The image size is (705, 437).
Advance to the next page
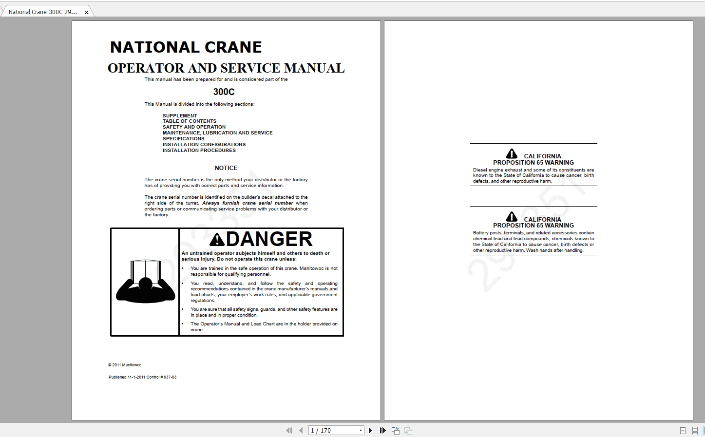point(371,430)
